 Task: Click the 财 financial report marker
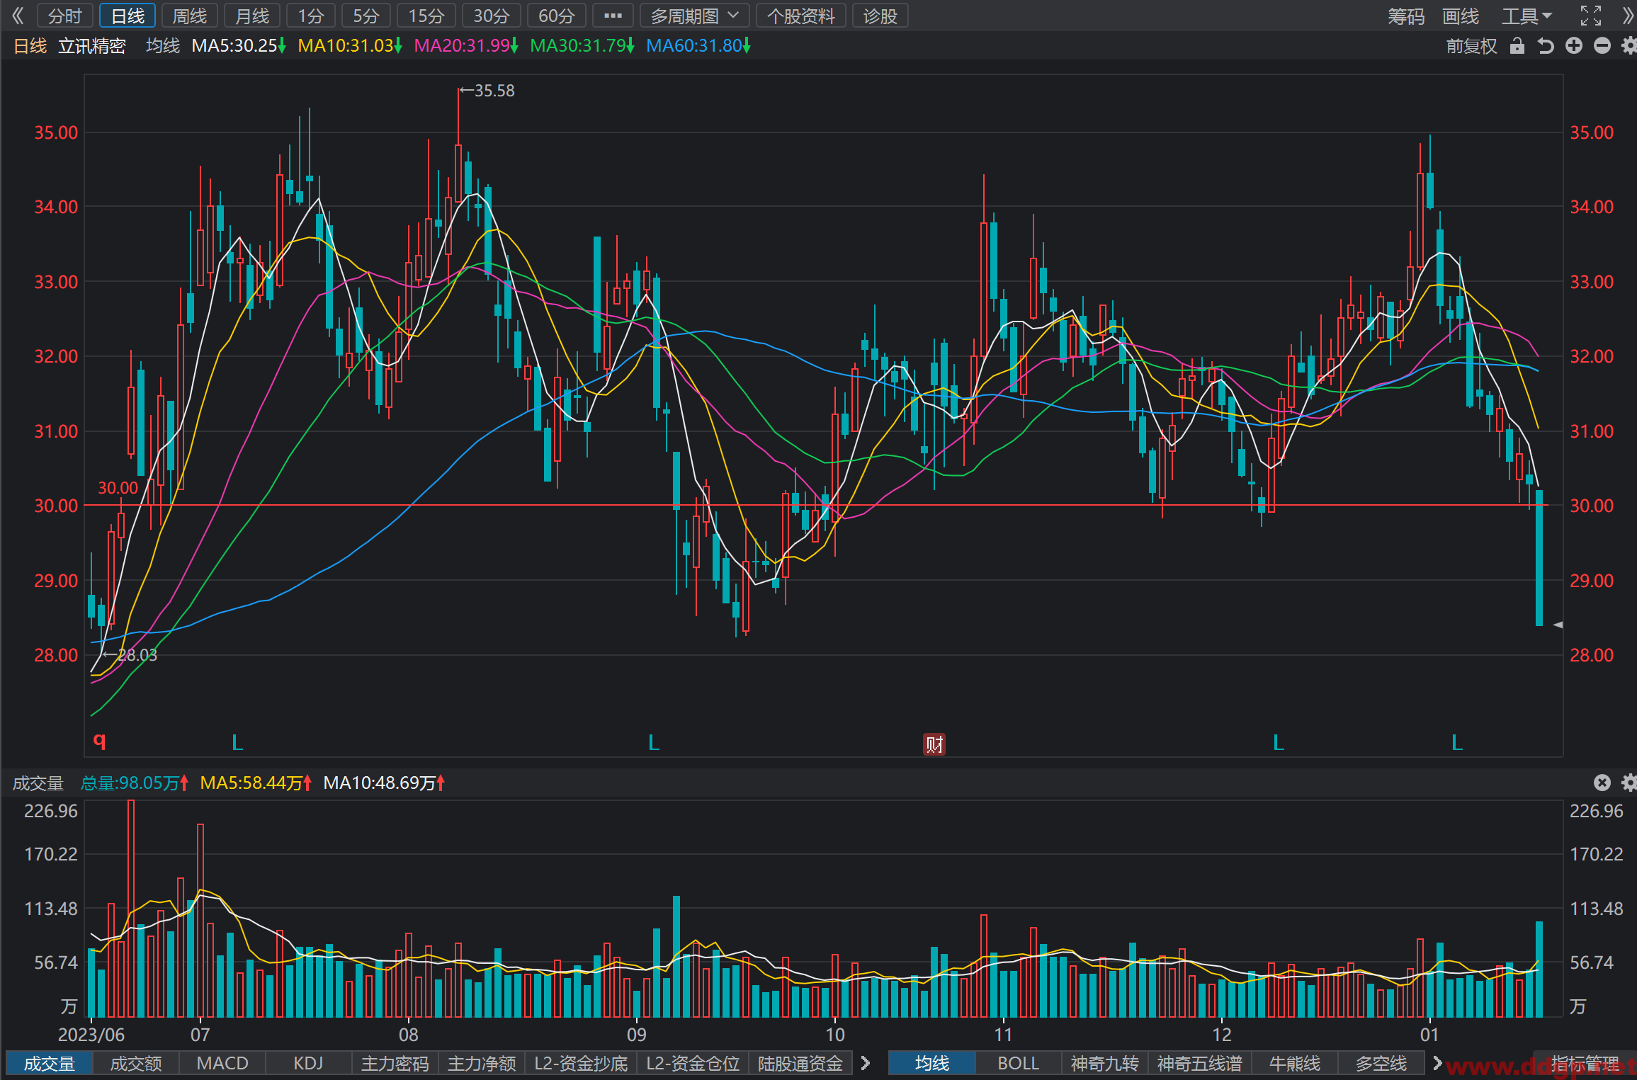click(x=934, y=744)
